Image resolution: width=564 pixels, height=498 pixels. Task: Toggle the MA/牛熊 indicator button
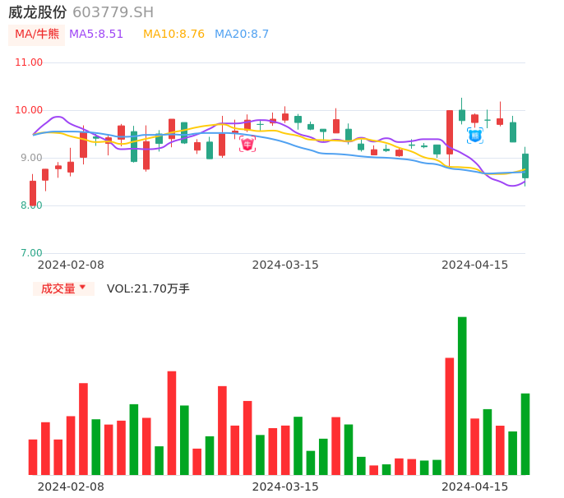pos(37,35)
